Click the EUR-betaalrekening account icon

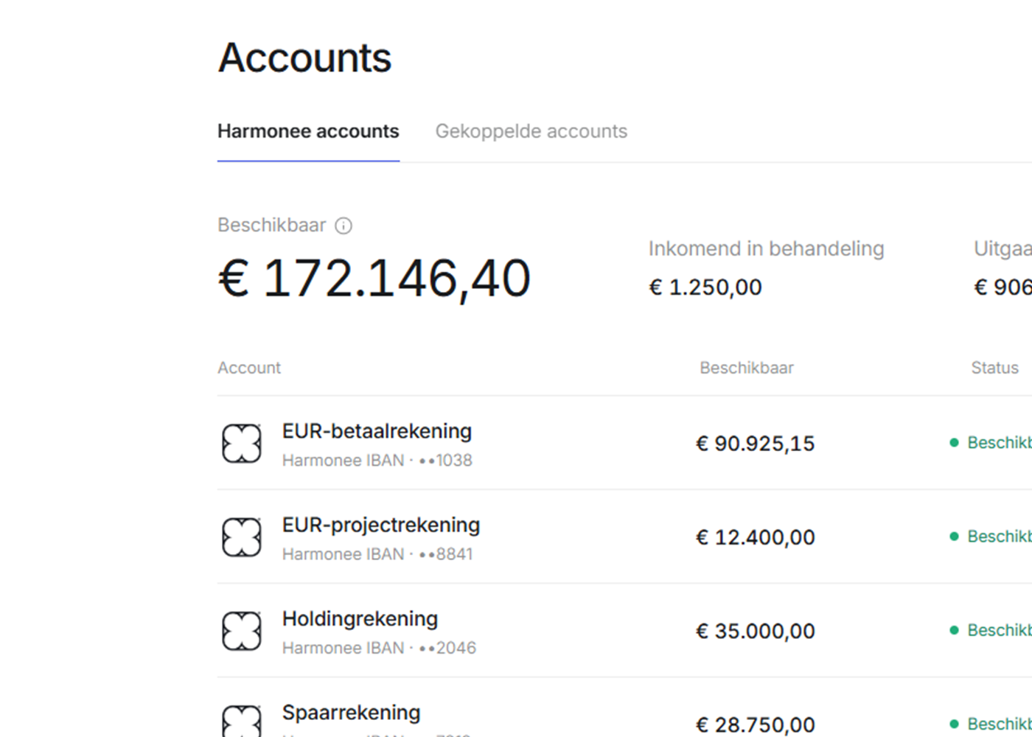point(242,444)
